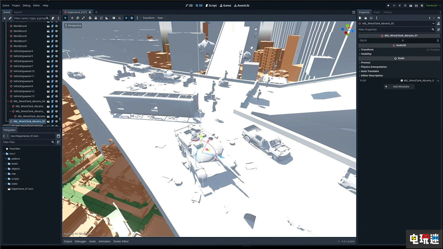Toggle distraction free mode icon
The image size is (443, 249).
coord(354,12)
